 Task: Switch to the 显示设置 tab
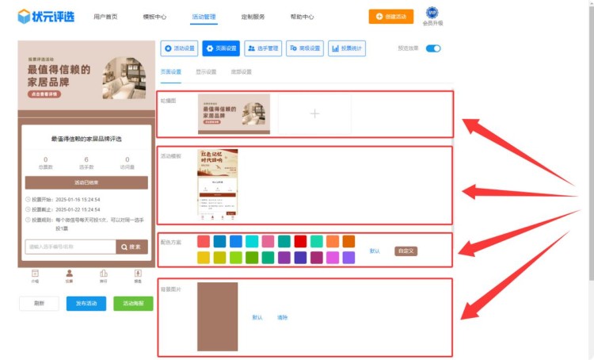point(206,72)
